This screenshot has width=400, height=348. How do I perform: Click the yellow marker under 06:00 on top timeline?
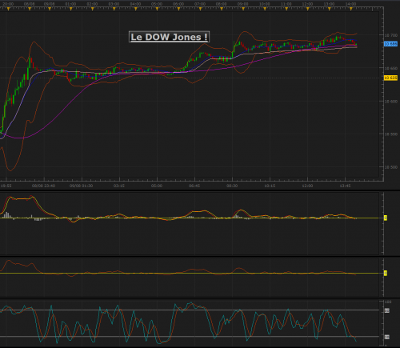click(x=178, y=9)
